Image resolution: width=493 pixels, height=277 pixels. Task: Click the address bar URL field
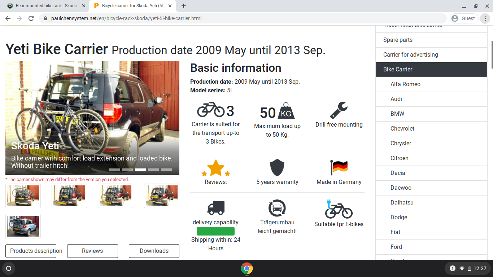click(x=242, y=18)
